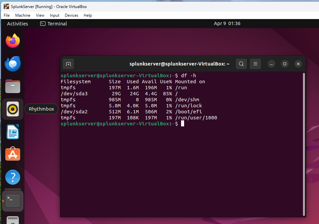Open the clock showing Apr 9 01:36

tap(227, 24)
